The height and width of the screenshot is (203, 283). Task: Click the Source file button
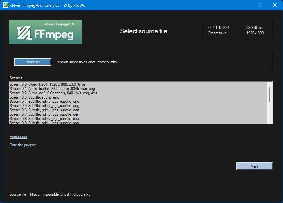33,62
